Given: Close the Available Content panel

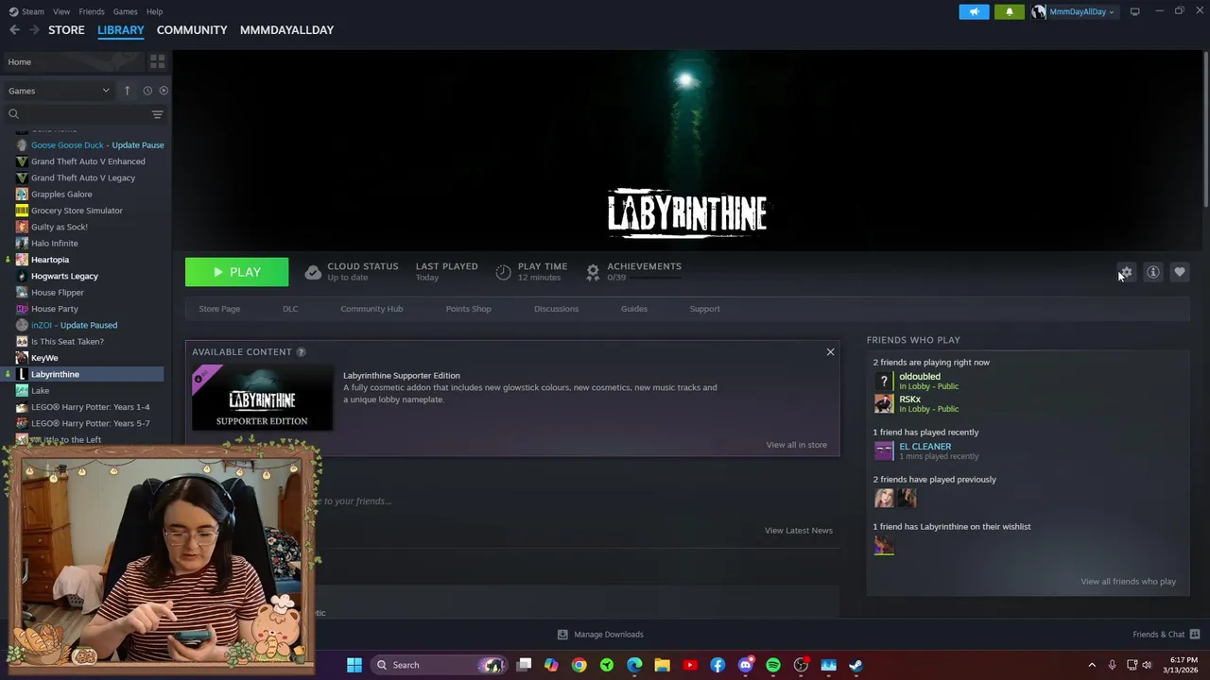Looking at the screenshot, I should point(830,352).
